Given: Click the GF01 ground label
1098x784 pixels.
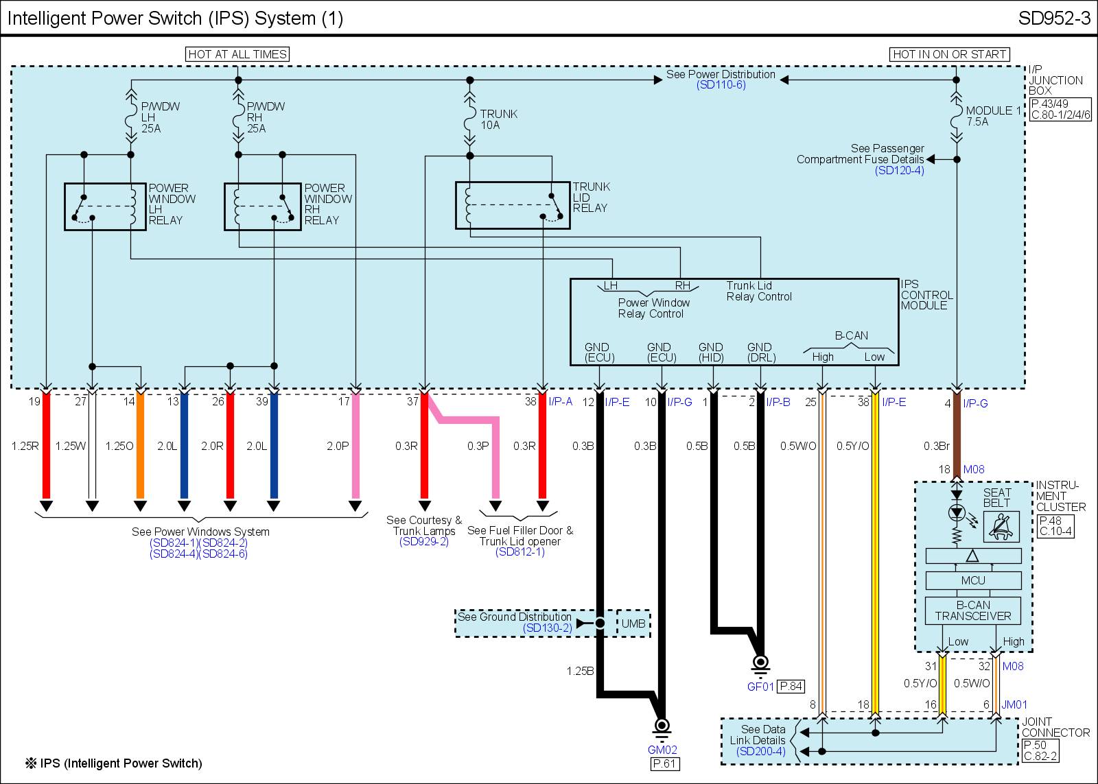Looking at the screenshot, I should [760, 686].
